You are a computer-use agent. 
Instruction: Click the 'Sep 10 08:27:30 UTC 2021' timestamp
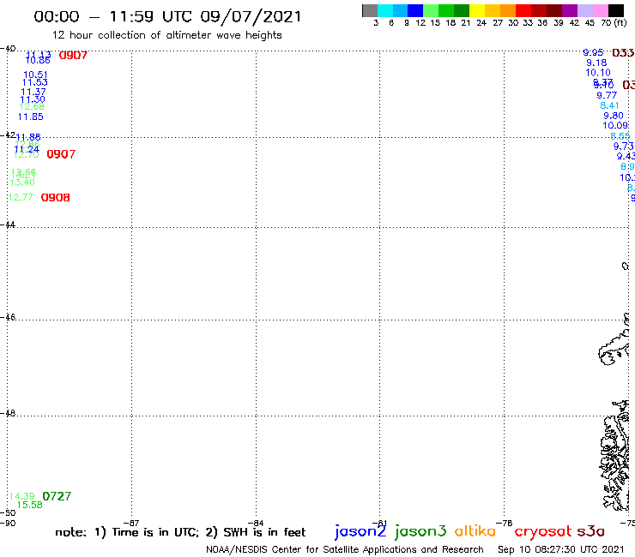[561, 550]
